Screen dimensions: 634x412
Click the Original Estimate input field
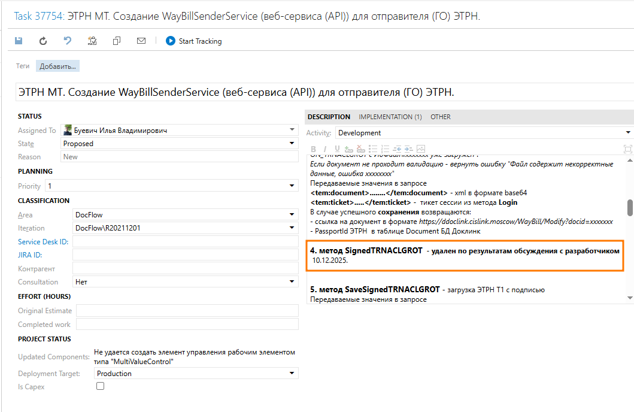coord(187,311)
